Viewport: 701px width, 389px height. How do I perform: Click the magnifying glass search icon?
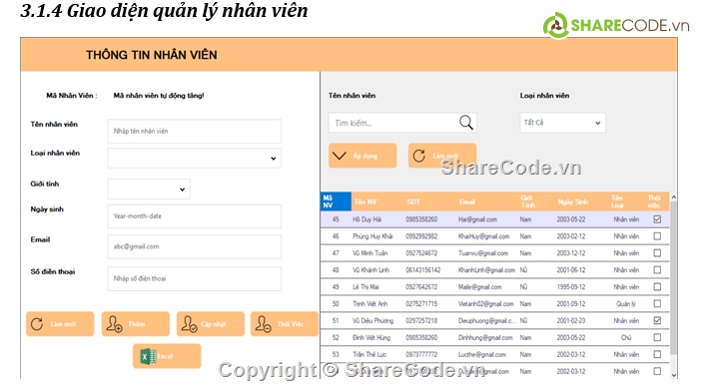coord(466,123)
